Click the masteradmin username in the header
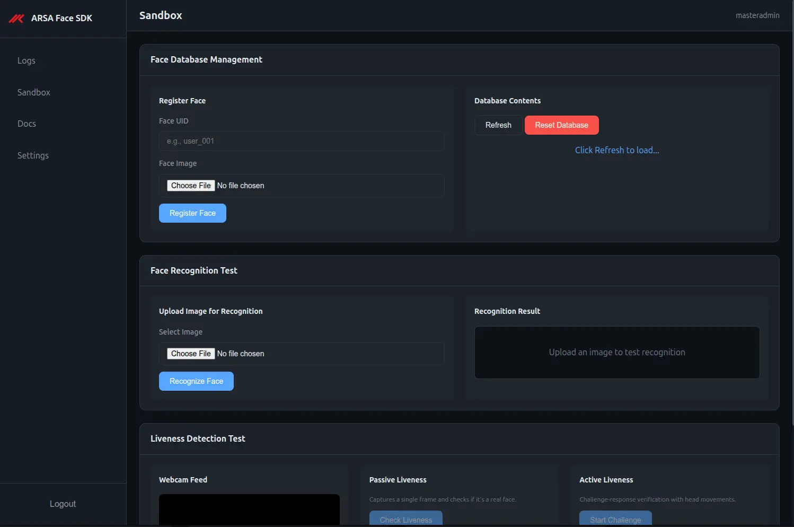Image resolution: width=794 pixels, height=527 pixels. pos(757,15)
